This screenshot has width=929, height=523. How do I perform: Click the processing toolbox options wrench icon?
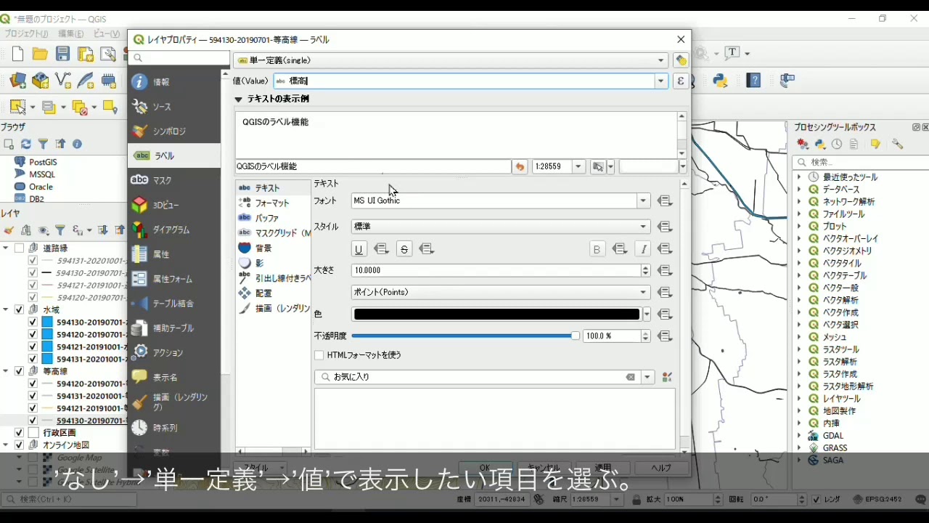(x=898, y=145)
